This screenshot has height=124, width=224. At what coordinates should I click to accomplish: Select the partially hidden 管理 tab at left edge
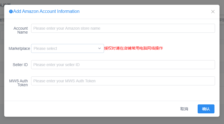point(2,20)
